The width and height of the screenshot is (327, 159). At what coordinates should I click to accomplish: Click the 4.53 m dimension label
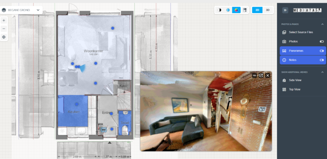click(x=156, y=48)
